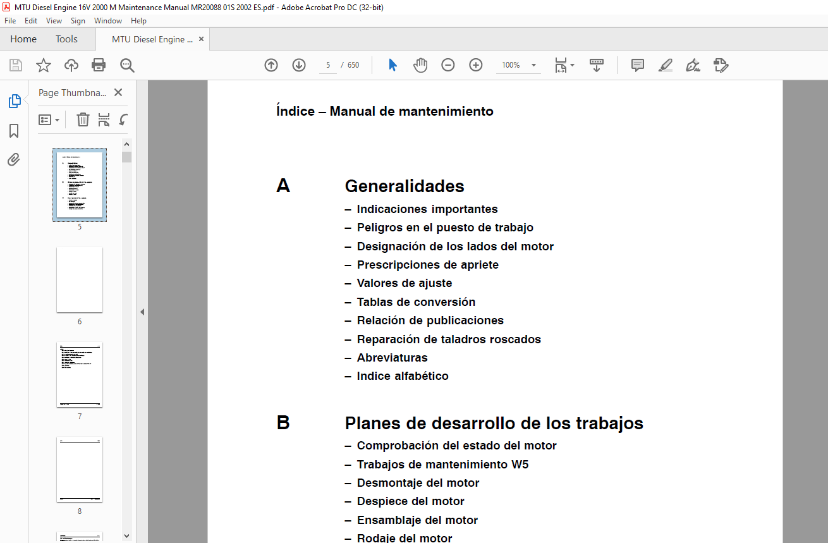Click the print pages thumbnail icon
This screenshot has height=543, width=828.
(104, 119)
